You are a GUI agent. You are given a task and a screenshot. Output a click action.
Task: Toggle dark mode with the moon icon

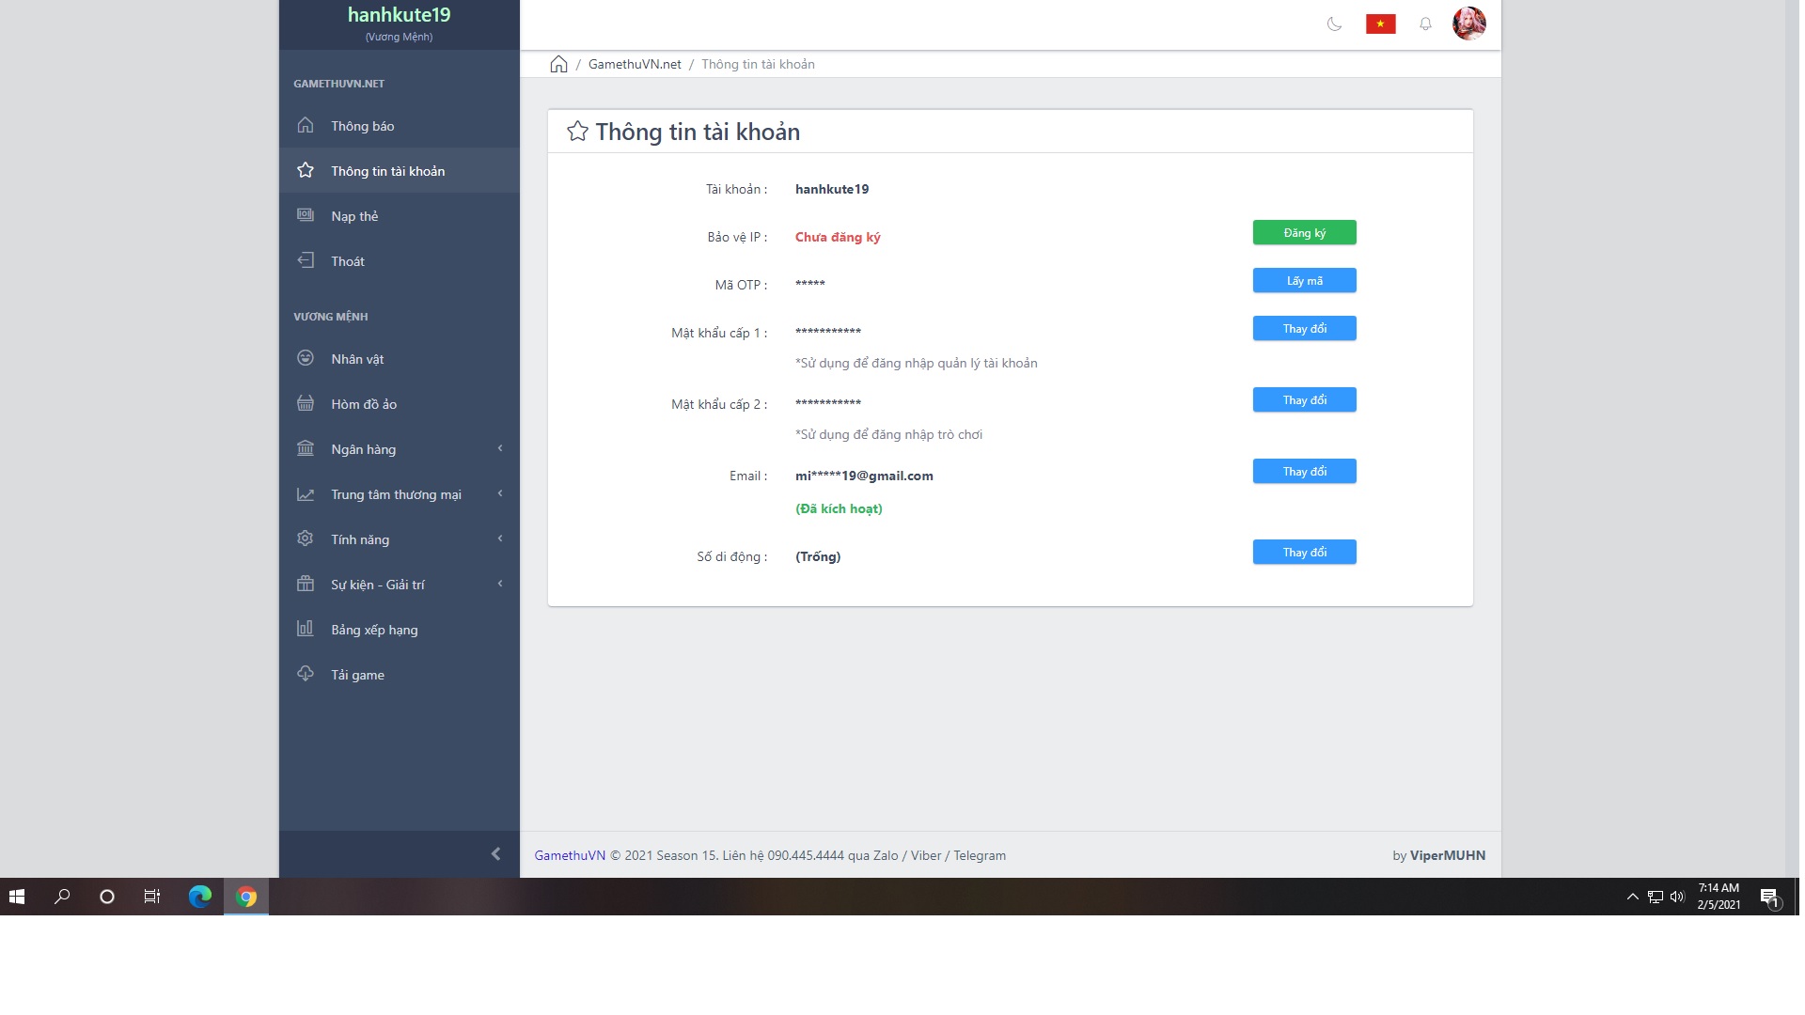[1334, 24]
